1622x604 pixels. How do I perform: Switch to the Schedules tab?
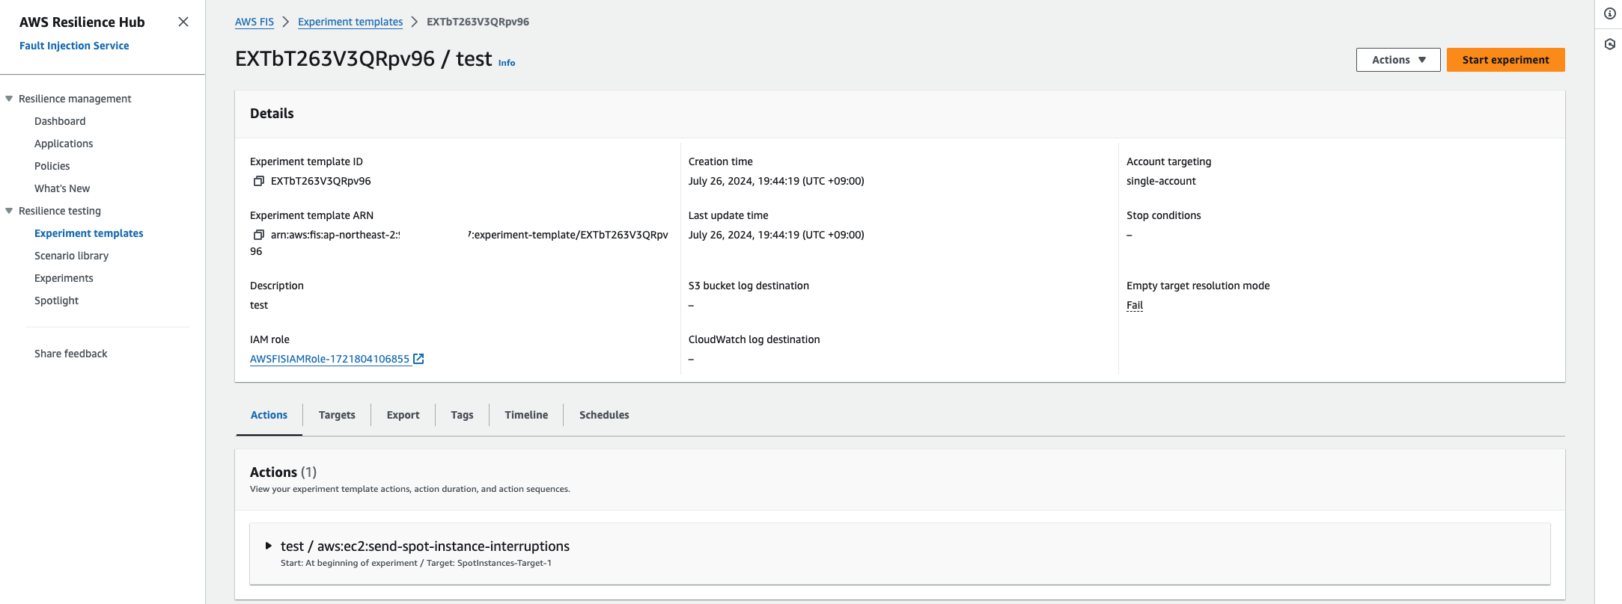(604, 415)
